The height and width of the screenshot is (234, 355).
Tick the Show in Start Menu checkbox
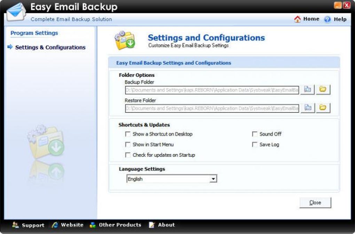[128, 145]
